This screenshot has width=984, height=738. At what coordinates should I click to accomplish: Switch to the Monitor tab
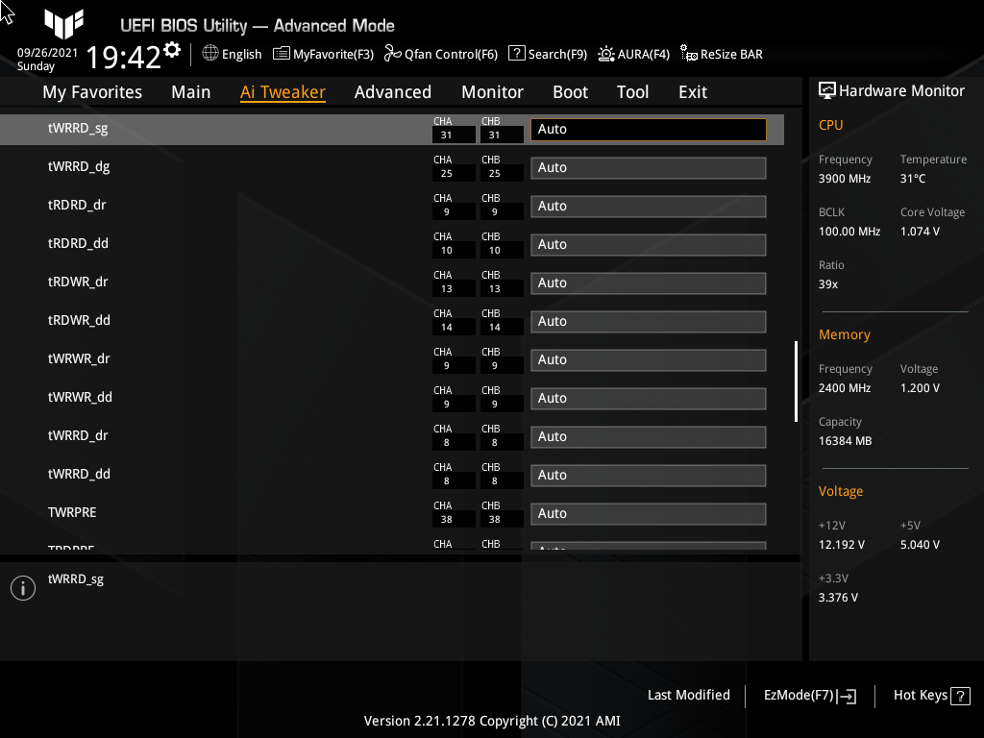click(x=492, y=91)
